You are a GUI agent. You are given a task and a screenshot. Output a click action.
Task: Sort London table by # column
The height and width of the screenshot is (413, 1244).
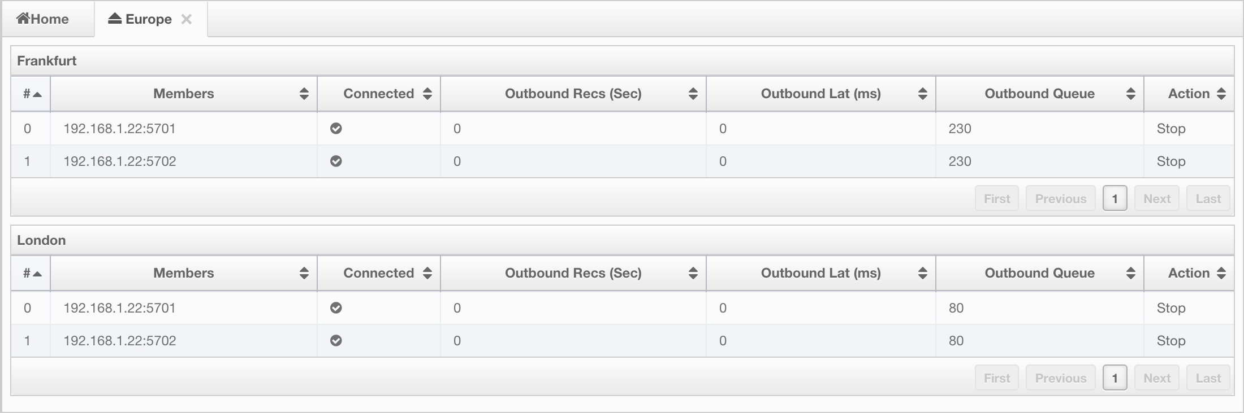(x=31, y=273)
